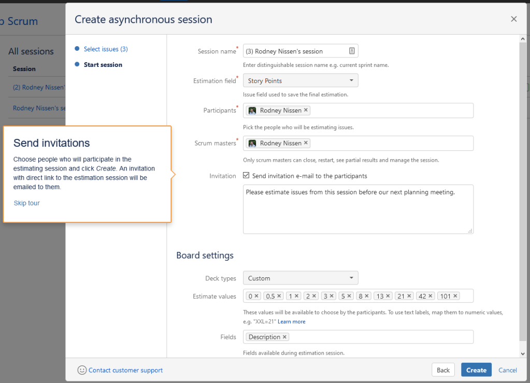Click the smiley customer support icon
Image resolution: width=530 pixels, height=383 pixels.
click(x=82, y=370)
